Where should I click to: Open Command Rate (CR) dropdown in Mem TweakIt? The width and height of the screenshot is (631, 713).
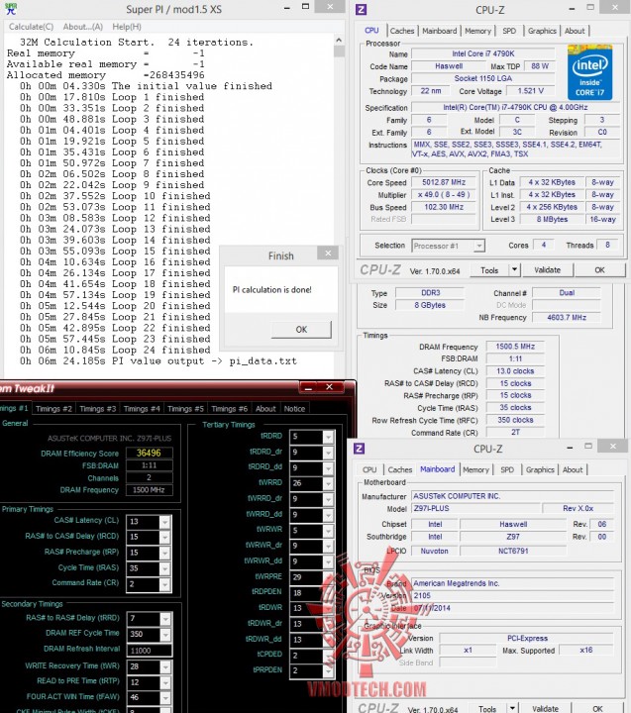click(x=165, y=584)
